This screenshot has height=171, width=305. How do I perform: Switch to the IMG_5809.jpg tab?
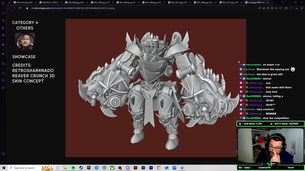point(205,2)
